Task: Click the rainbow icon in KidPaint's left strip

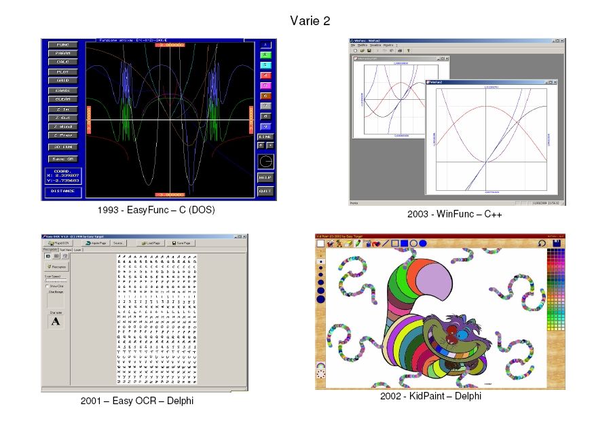Action: [320, 365]
